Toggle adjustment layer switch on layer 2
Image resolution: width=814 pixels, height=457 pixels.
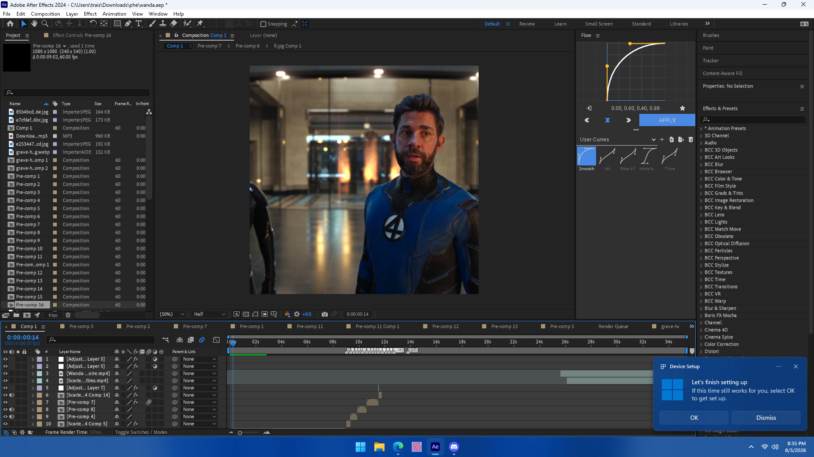coord(155,366)
